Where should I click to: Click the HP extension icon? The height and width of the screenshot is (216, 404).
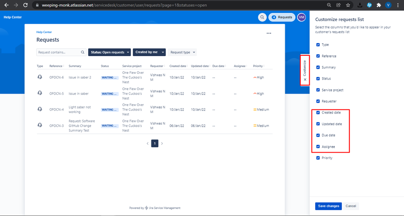[369, 5]
